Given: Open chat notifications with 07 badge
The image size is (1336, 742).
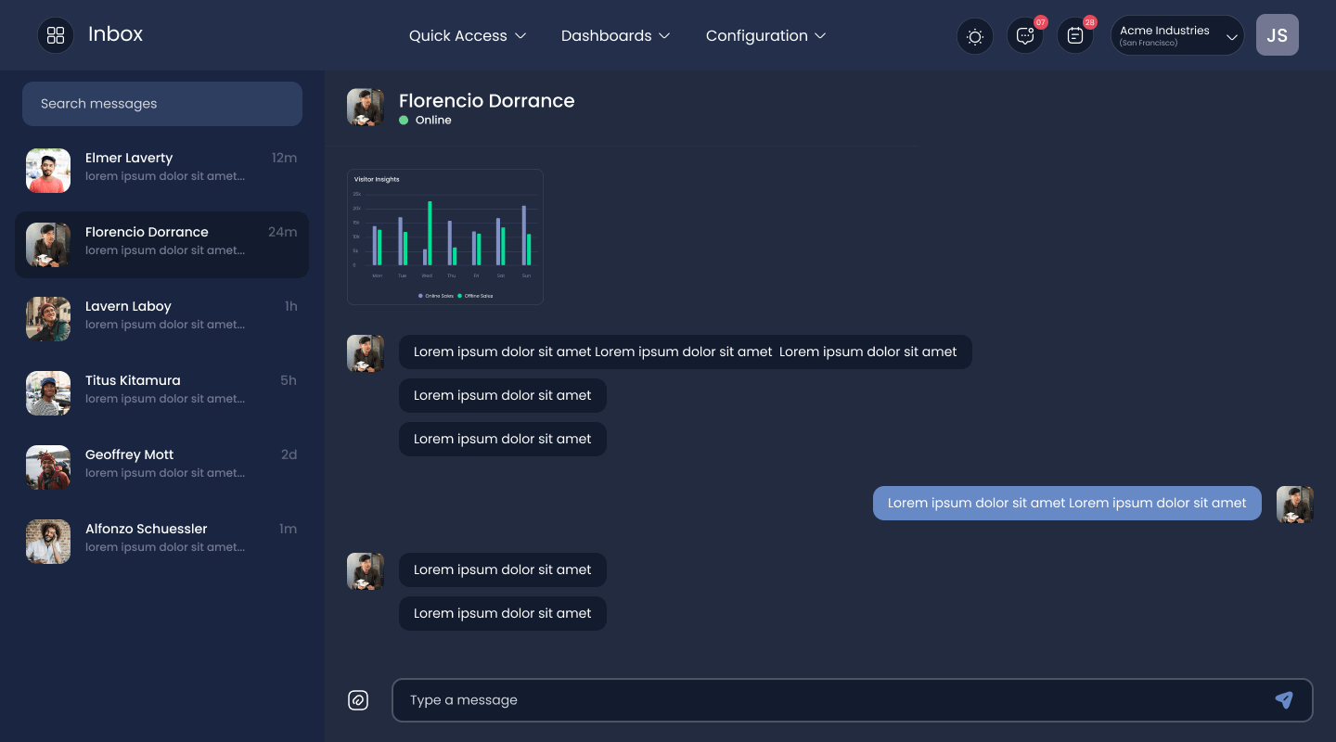Looking at the screenshot, I should pyautogui.click(x=1025, y=36).
